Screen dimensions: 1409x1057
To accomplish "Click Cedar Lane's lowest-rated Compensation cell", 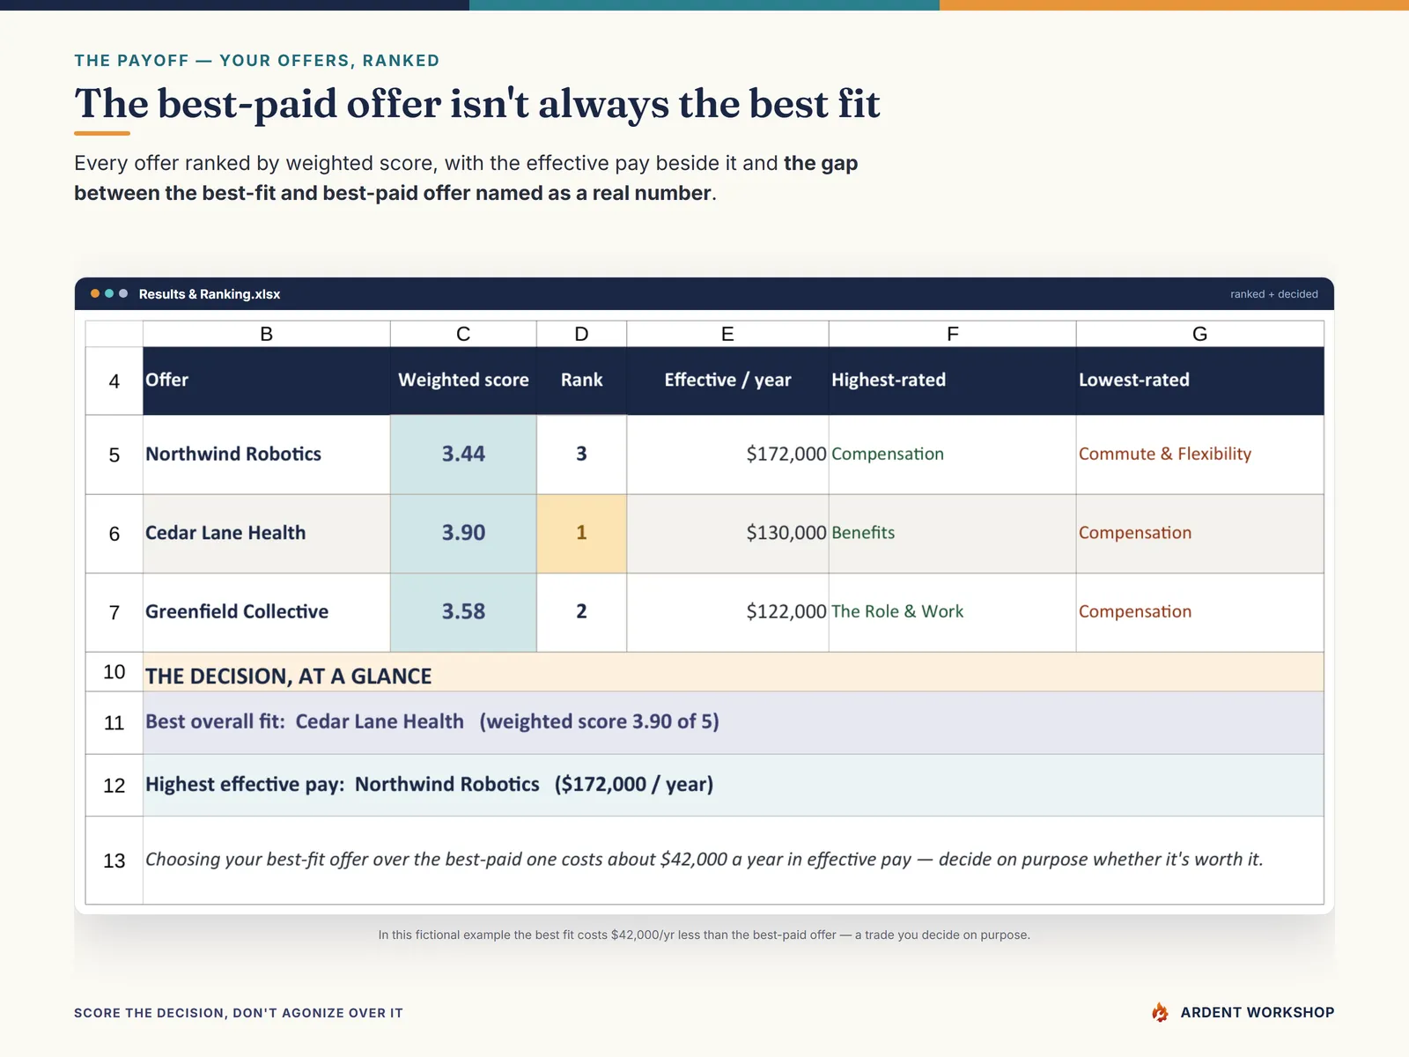I will 1199,534.
